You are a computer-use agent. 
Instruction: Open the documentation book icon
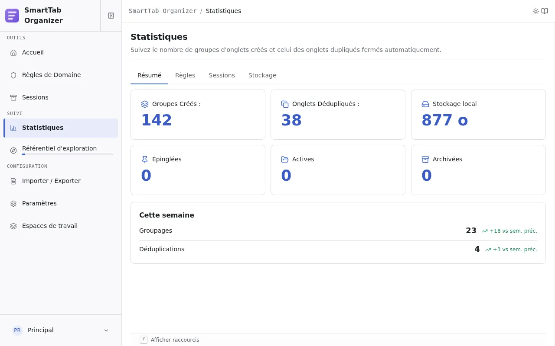pyautogui.click(x=545, y=11)
